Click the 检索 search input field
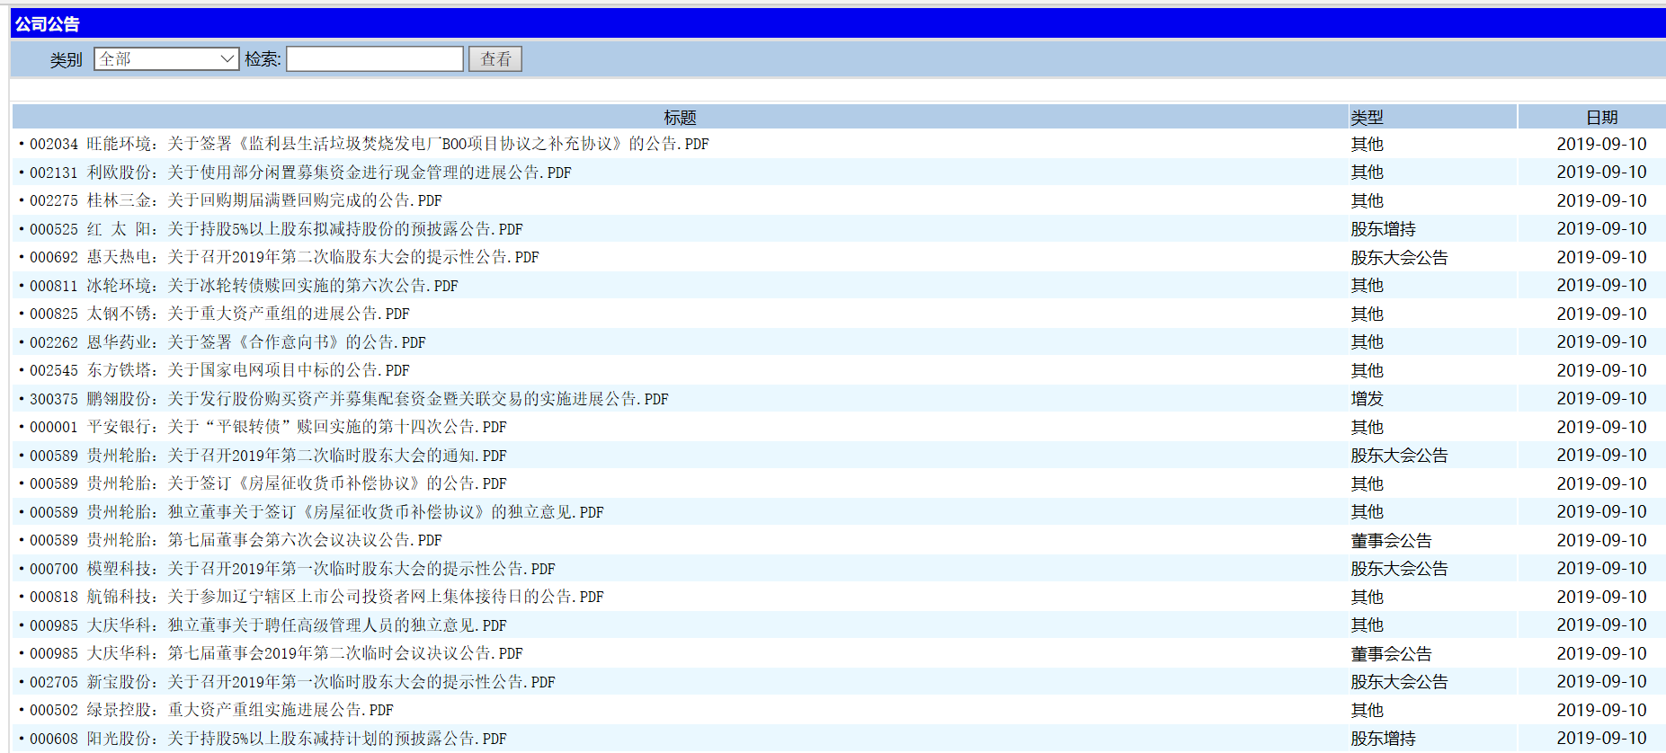Image resolution: width=1666 pixels, height=753 pixels. [375, 59]
